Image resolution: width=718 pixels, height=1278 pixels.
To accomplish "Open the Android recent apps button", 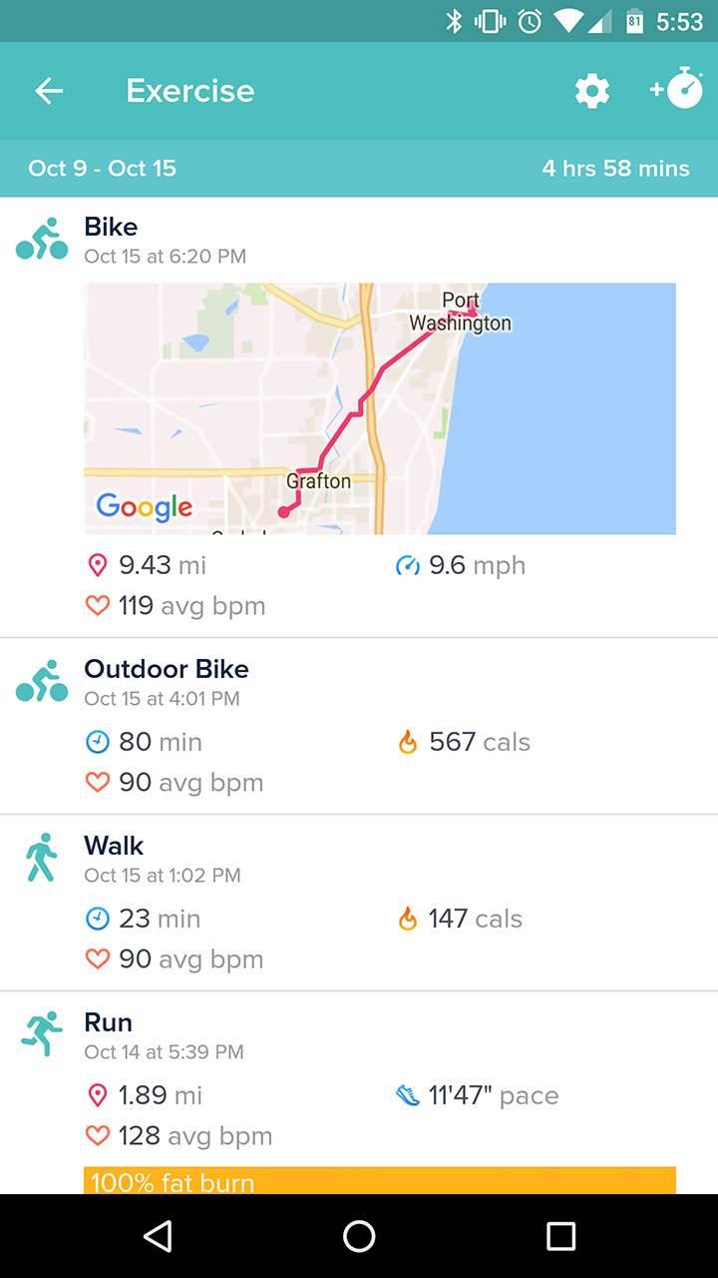I will point(560,1236).
